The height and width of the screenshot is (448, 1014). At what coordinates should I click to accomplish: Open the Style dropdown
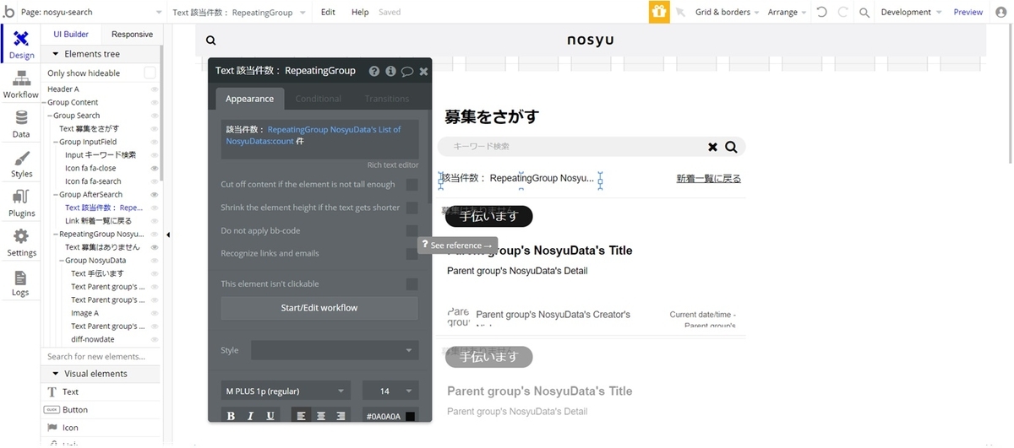point(334,350)
